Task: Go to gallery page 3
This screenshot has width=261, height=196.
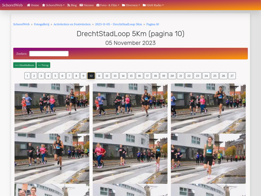Action: tap(41, 76)
